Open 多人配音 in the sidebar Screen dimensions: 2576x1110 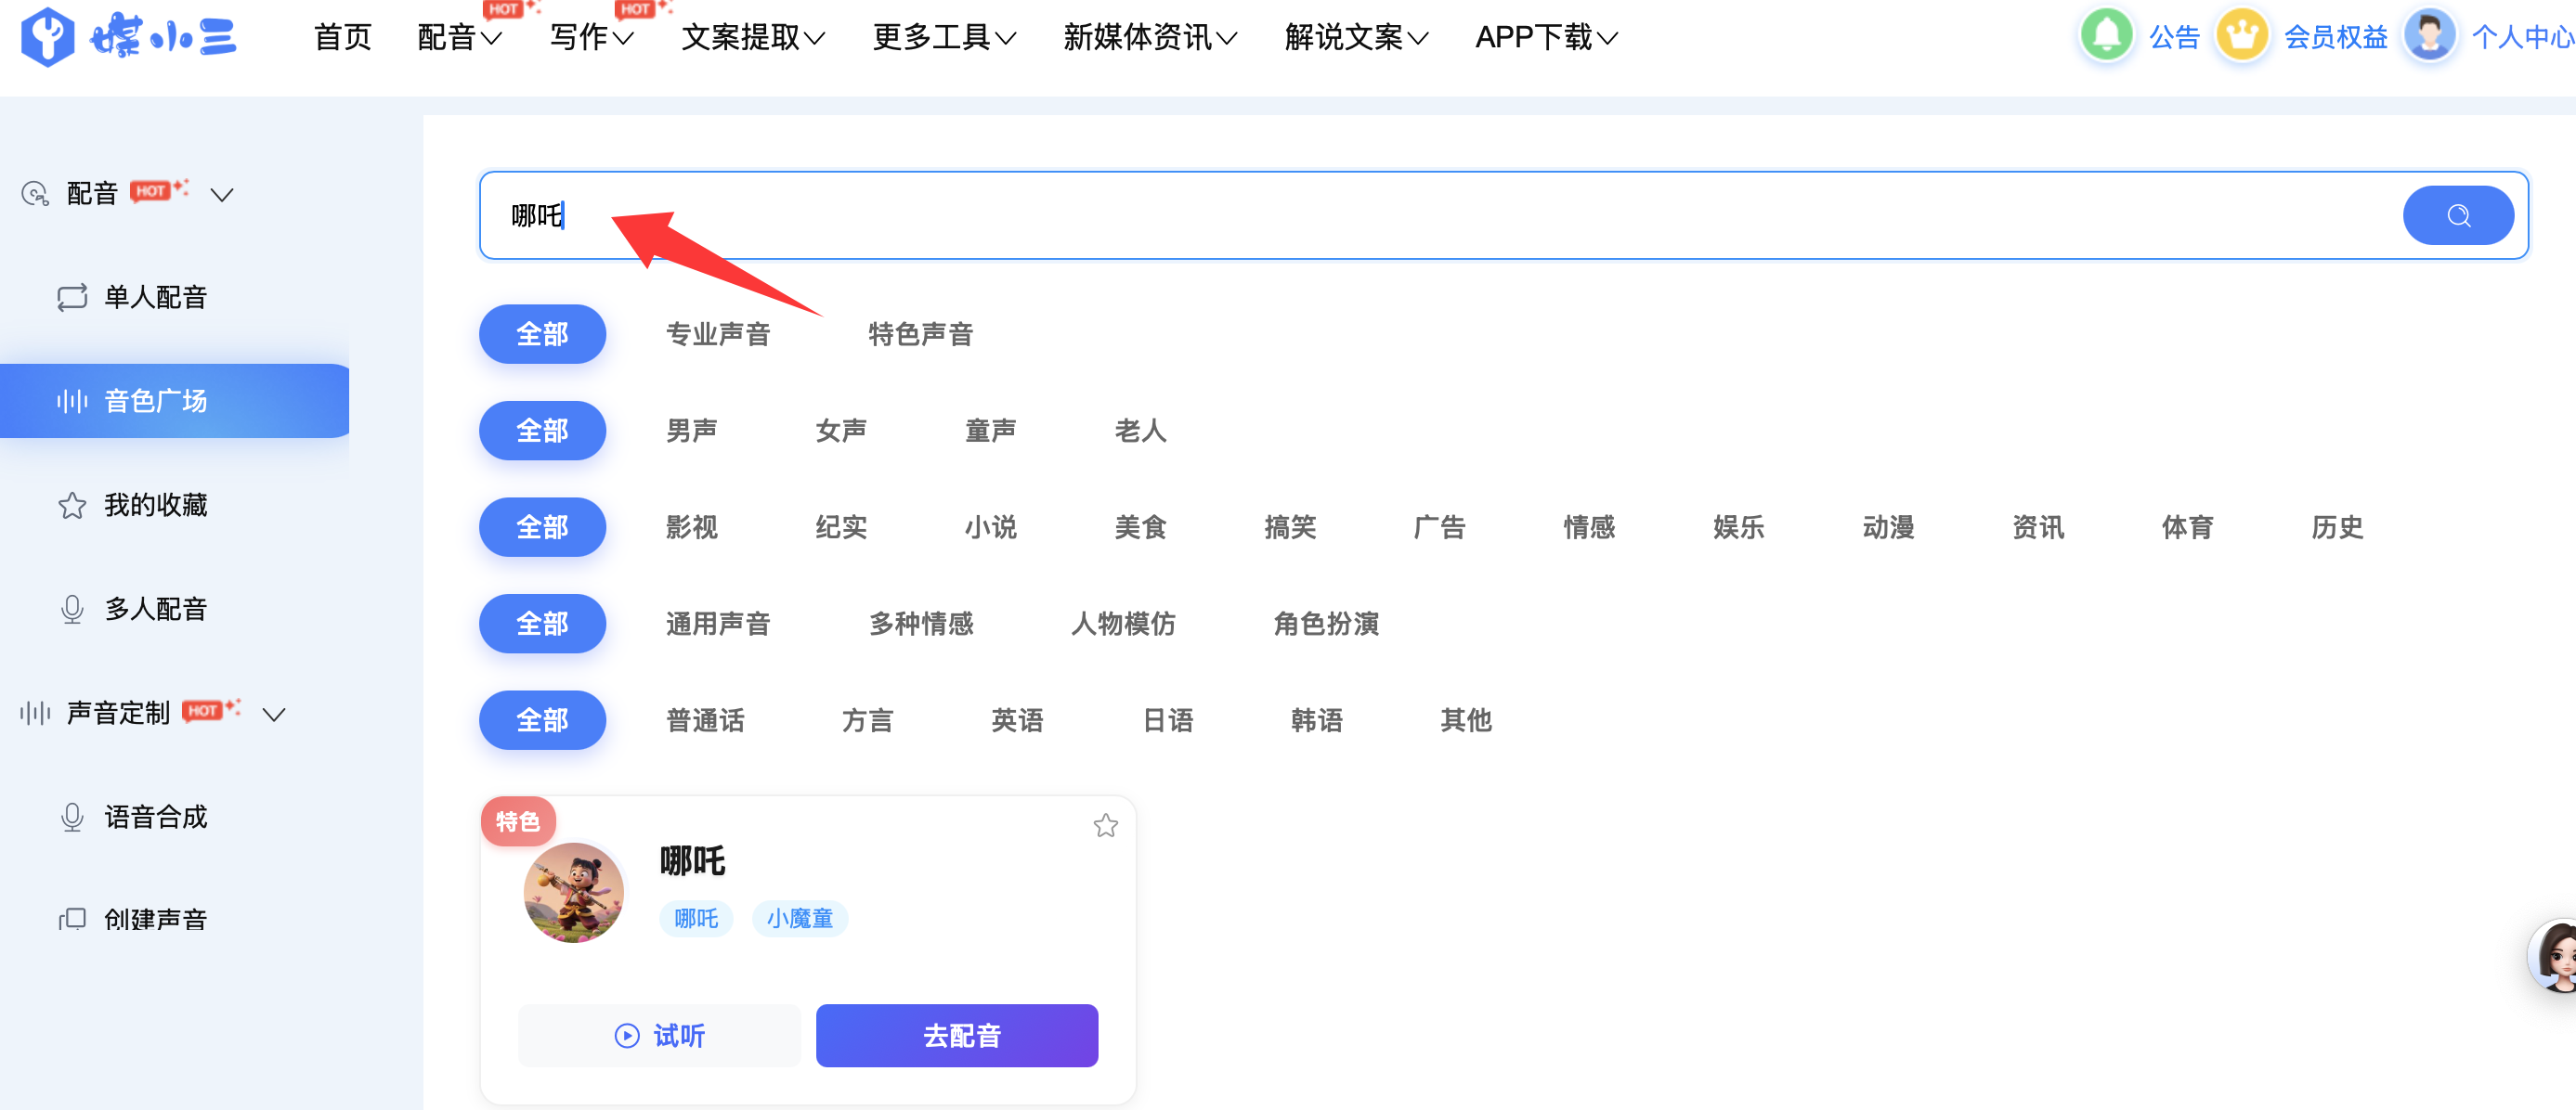(155, 610)
